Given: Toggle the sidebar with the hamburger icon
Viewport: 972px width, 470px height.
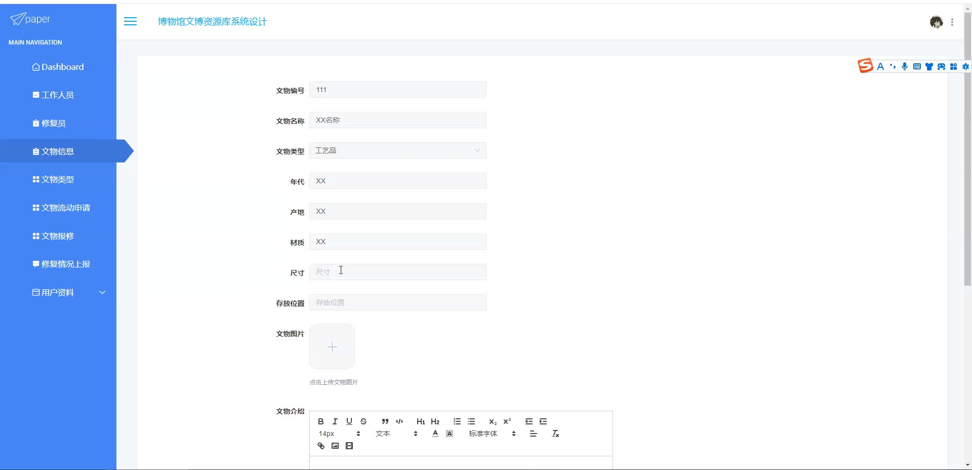Looking at the screenshot, I should click(x=130, y=21).
